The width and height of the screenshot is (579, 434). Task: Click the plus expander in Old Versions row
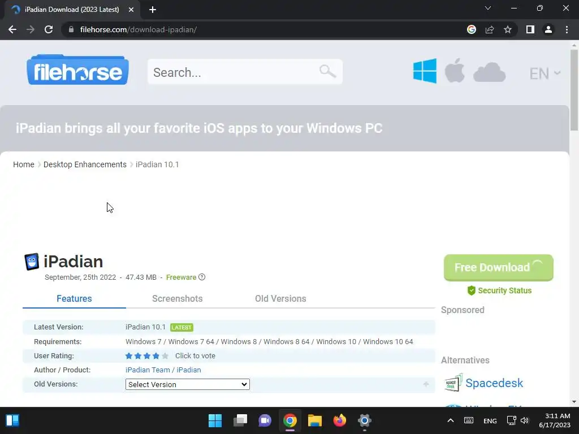coord(426,384)
